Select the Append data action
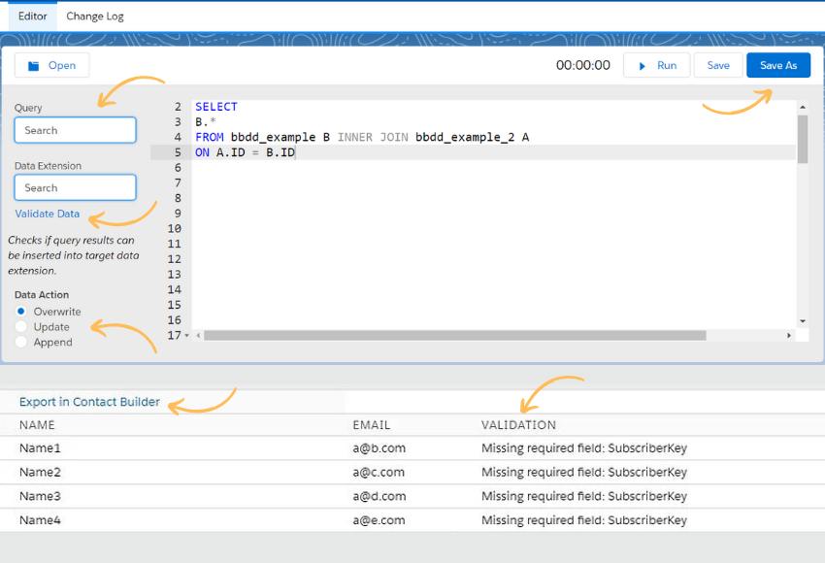Viewport: 825px width, 563px height. point(21,342)
